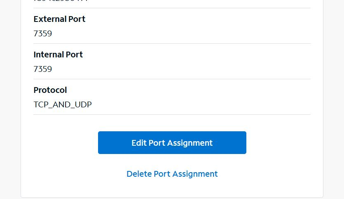
Task: Click the Edit Port Assignment button
Action: click(172, 143)
